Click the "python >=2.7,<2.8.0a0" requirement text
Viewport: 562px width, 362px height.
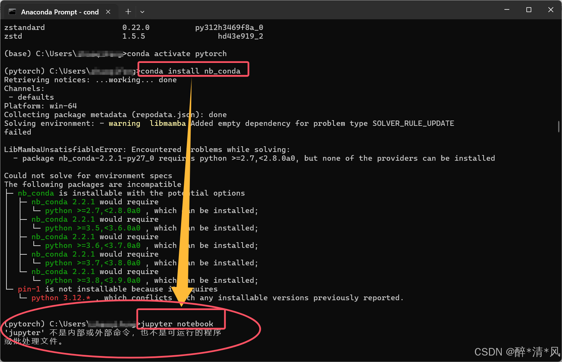[x=93, y=210]
